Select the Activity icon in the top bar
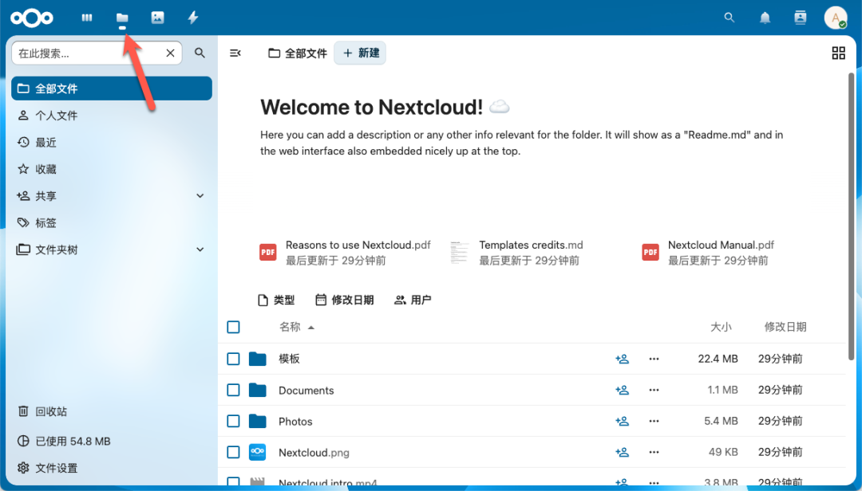Screen dimensions: 862x491 point(192,18)
